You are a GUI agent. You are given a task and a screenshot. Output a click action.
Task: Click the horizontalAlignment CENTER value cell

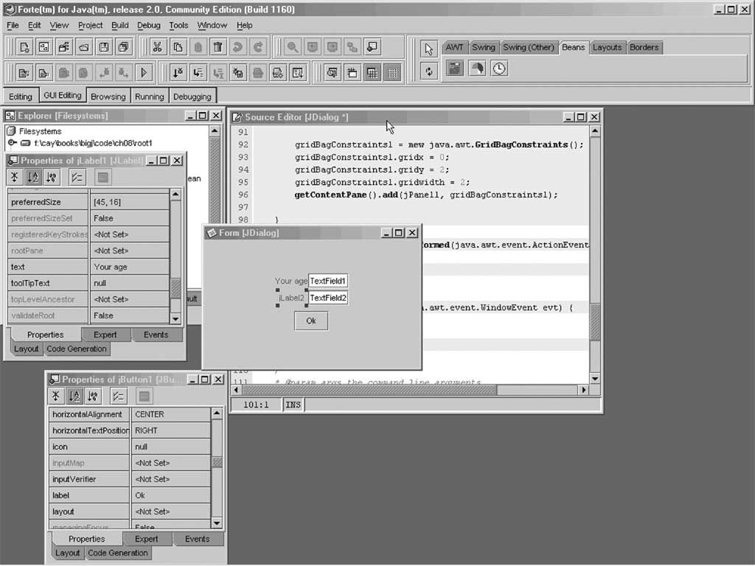(x=170, y=414)
